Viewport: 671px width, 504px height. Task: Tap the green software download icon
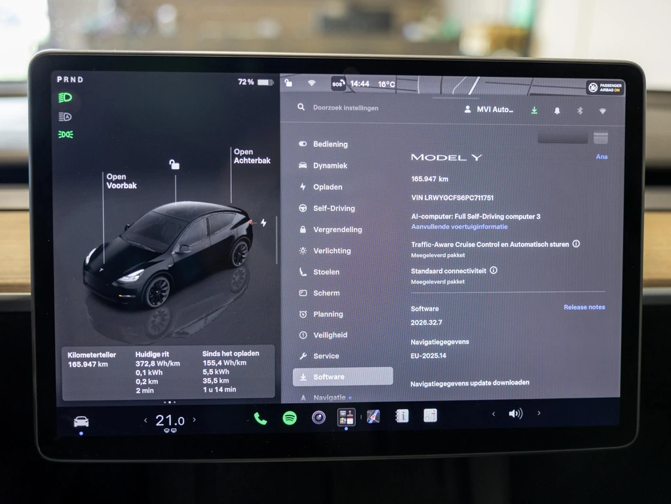(534, 110)
